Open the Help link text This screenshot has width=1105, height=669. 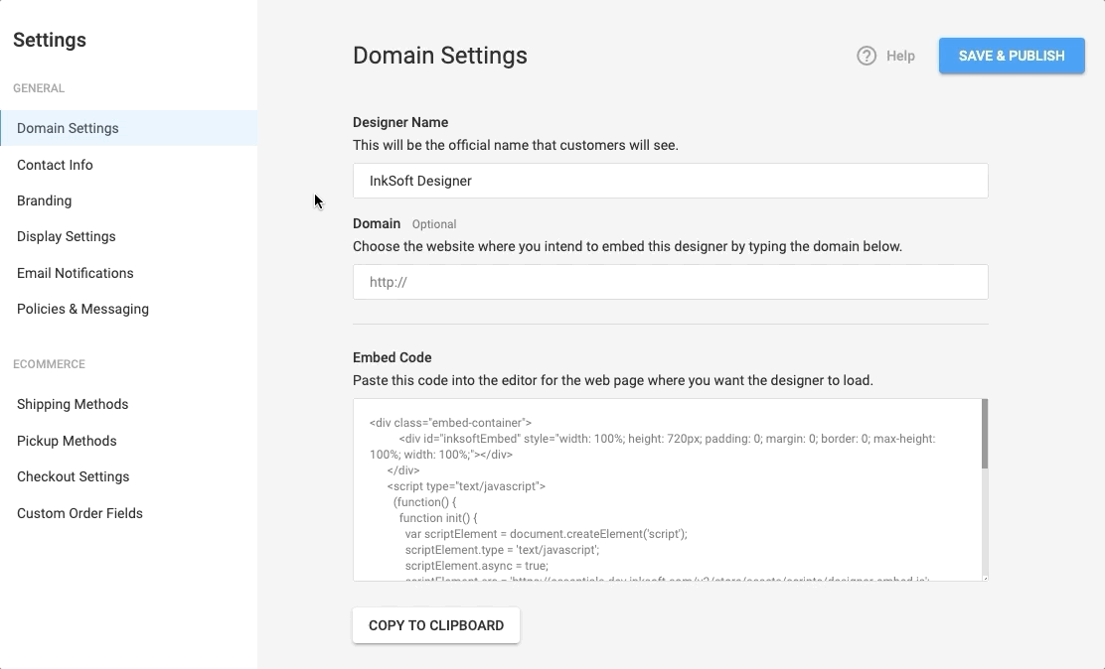pyautogui.click(x=900, y=56)
